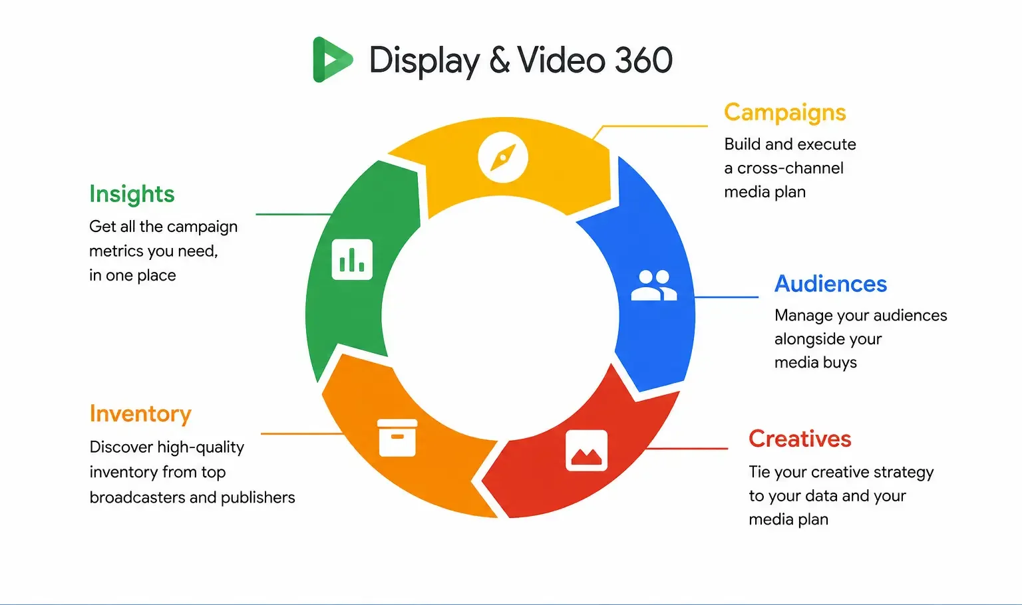Select the compass icon on the yellow segment
The width and height of the screenshot is (1022, 605).
(503, 158)
